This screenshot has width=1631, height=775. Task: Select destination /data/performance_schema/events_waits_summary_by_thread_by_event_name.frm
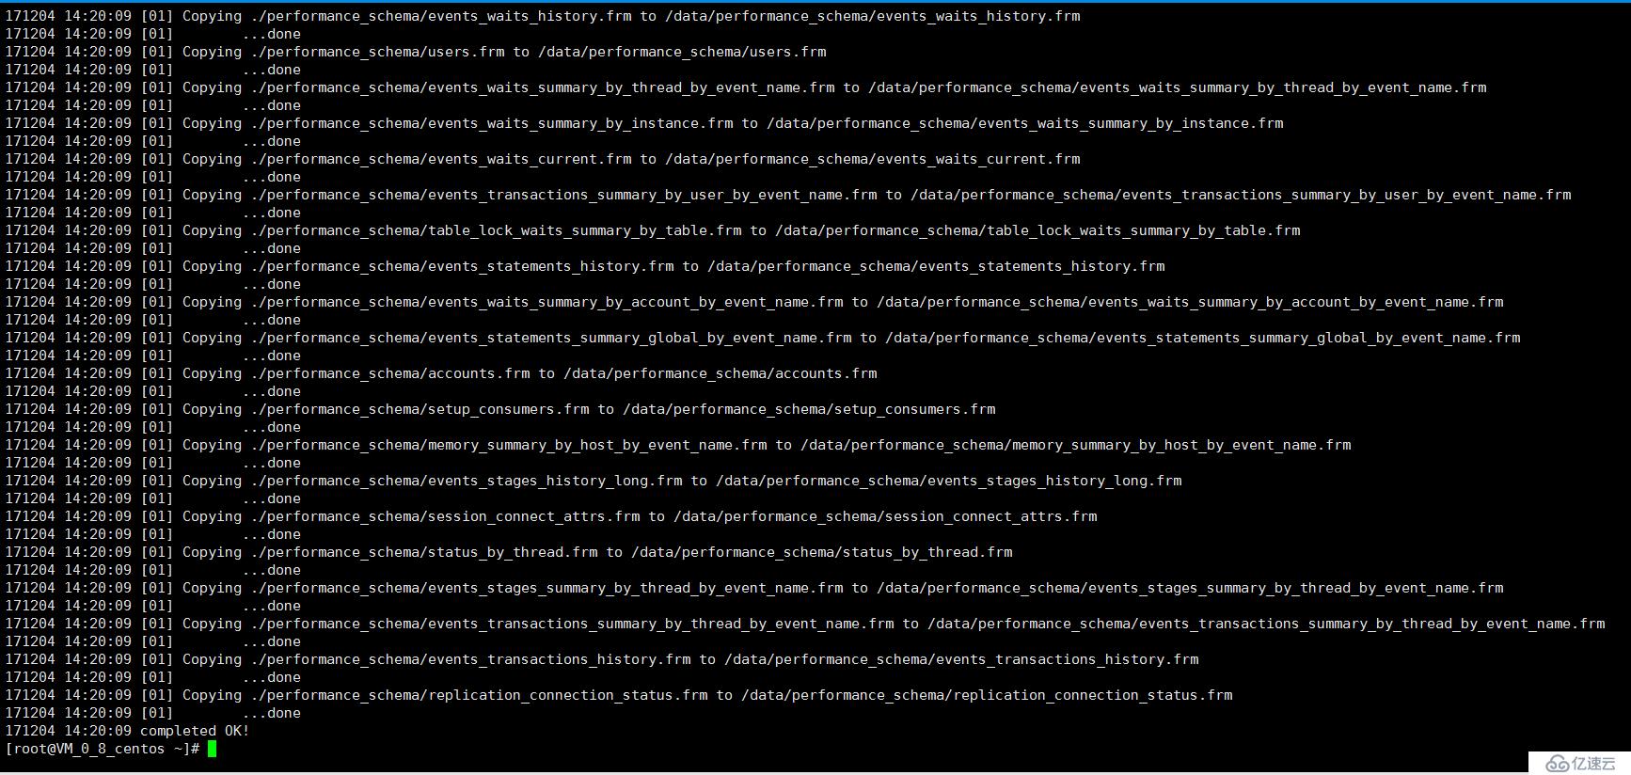click(1178, 87)
